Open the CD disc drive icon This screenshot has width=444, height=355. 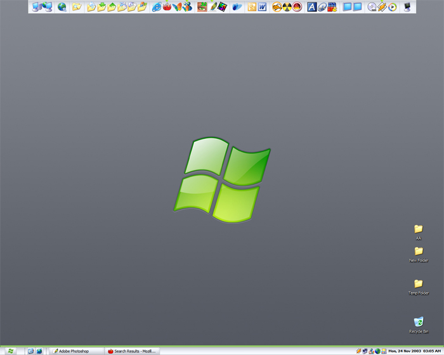372,7
